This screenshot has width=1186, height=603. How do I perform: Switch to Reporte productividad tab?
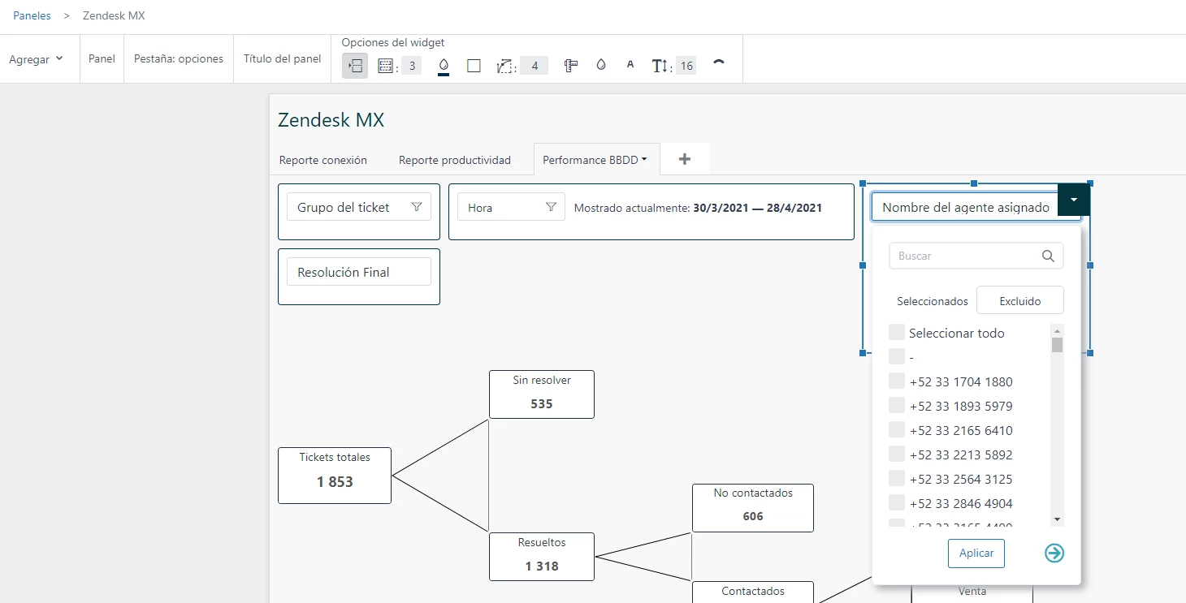point(455,160)
